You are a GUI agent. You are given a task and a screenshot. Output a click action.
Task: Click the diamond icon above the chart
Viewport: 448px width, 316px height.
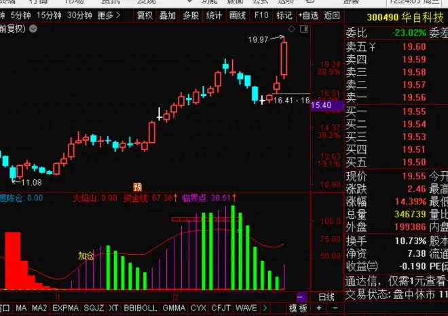(291, 29)
